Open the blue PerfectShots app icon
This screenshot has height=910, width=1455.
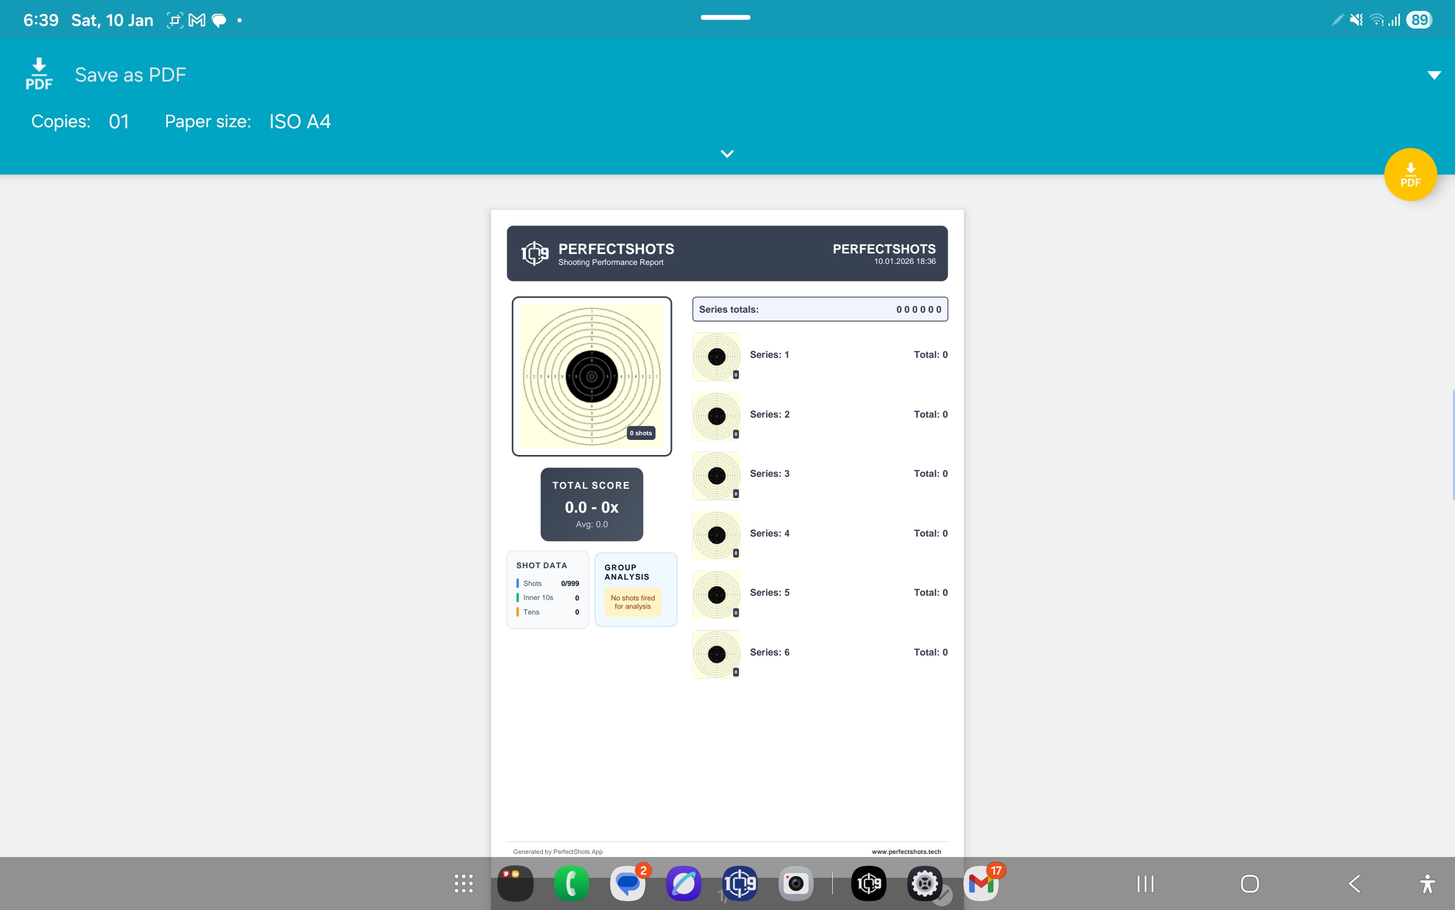tap(739, 884)
